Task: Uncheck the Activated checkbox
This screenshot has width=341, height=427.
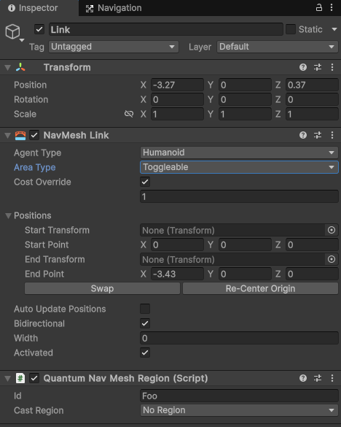Action: click(145, 353)
